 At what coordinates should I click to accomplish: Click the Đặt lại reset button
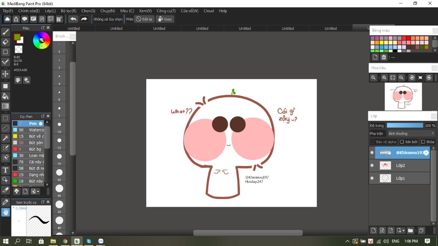[x=144, y=19]
